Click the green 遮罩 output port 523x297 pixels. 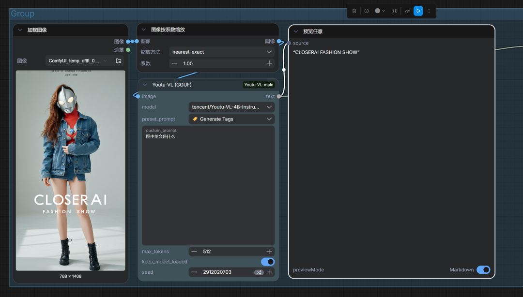[128, 50]
